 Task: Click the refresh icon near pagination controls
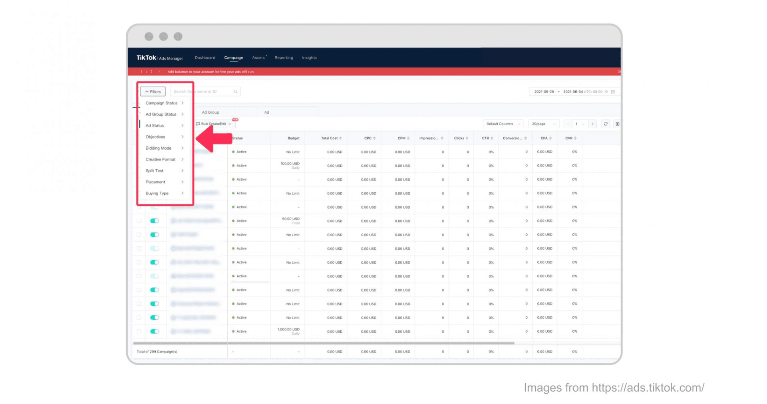tap(606, 124)
